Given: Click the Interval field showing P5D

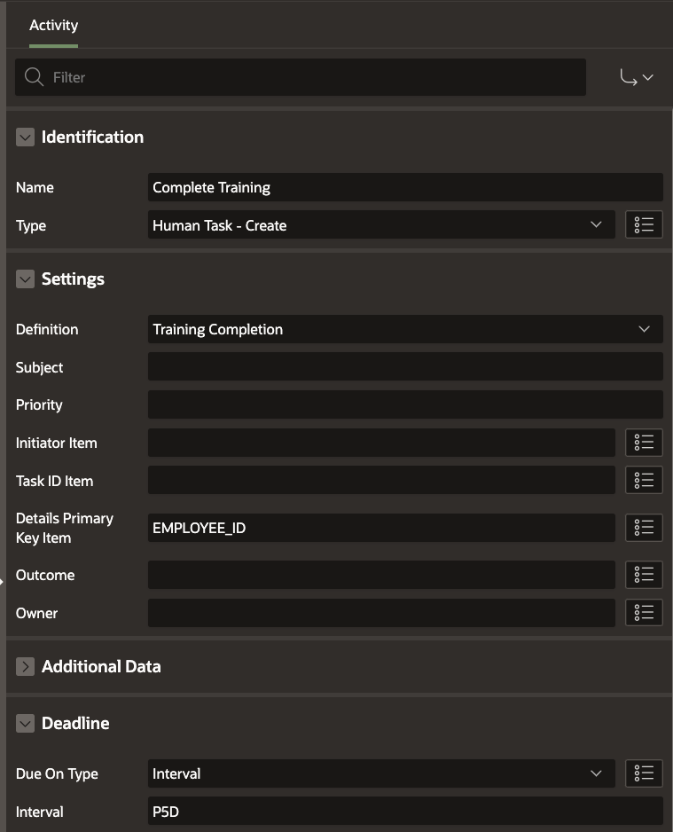Looking at the screenshot, I should 405,812.
